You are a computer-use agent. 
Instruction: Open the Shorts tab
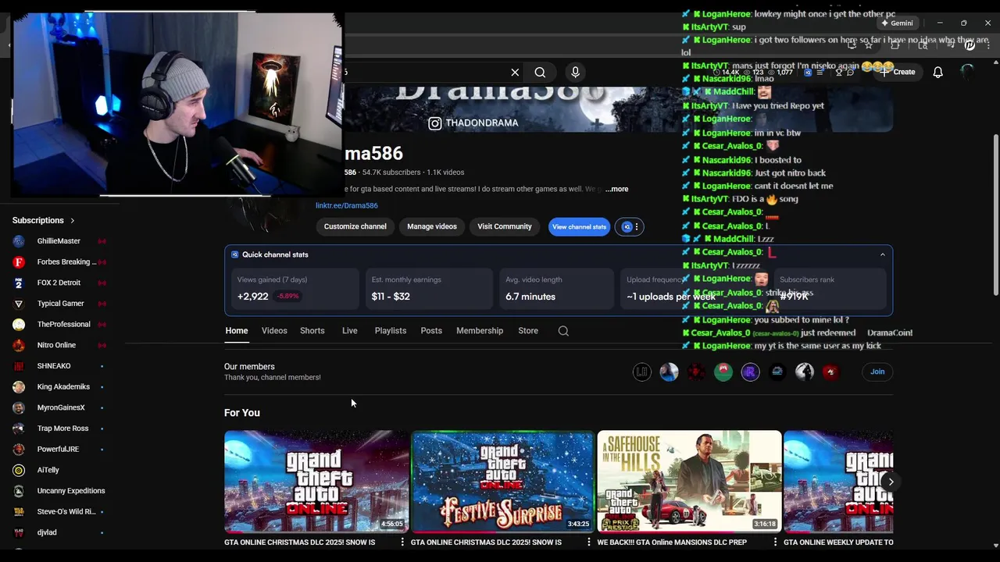point(312,331)
